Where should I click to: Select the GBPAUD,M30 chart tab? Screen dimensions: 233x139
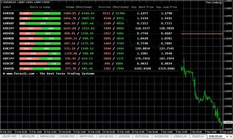click(48, 136)
